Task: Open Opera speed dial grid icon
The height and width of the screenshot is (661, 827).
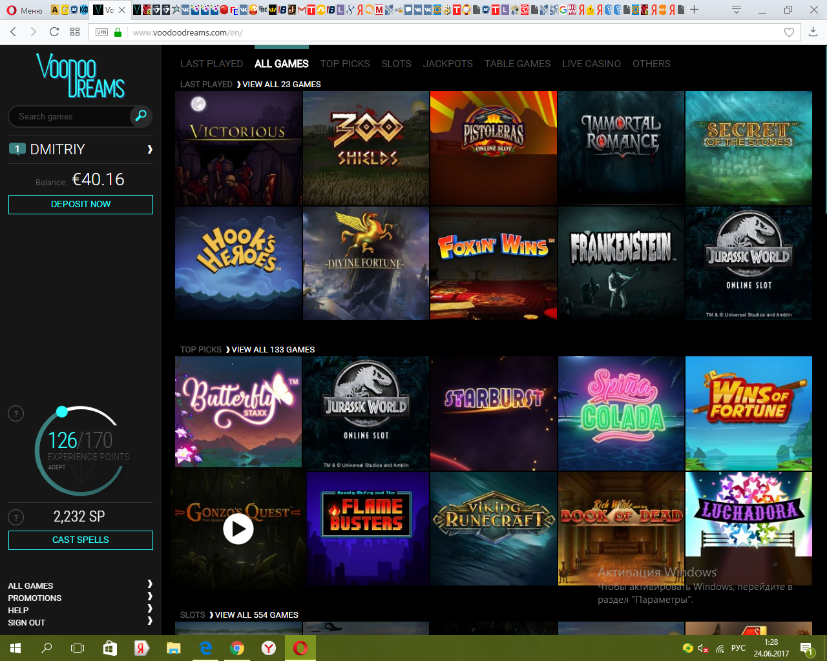Action: (75, 32)
